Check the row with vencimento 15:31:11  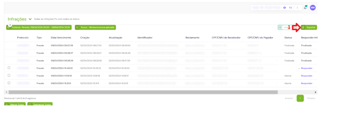[9, 83]
